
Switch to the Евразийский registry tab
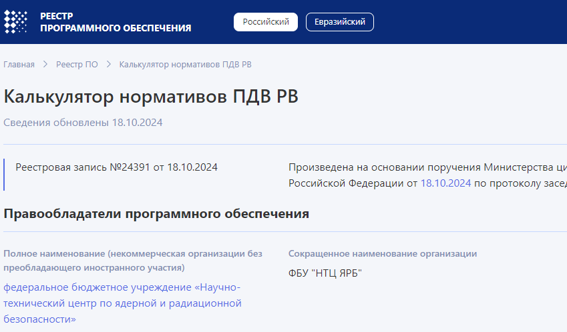[339, 22]
